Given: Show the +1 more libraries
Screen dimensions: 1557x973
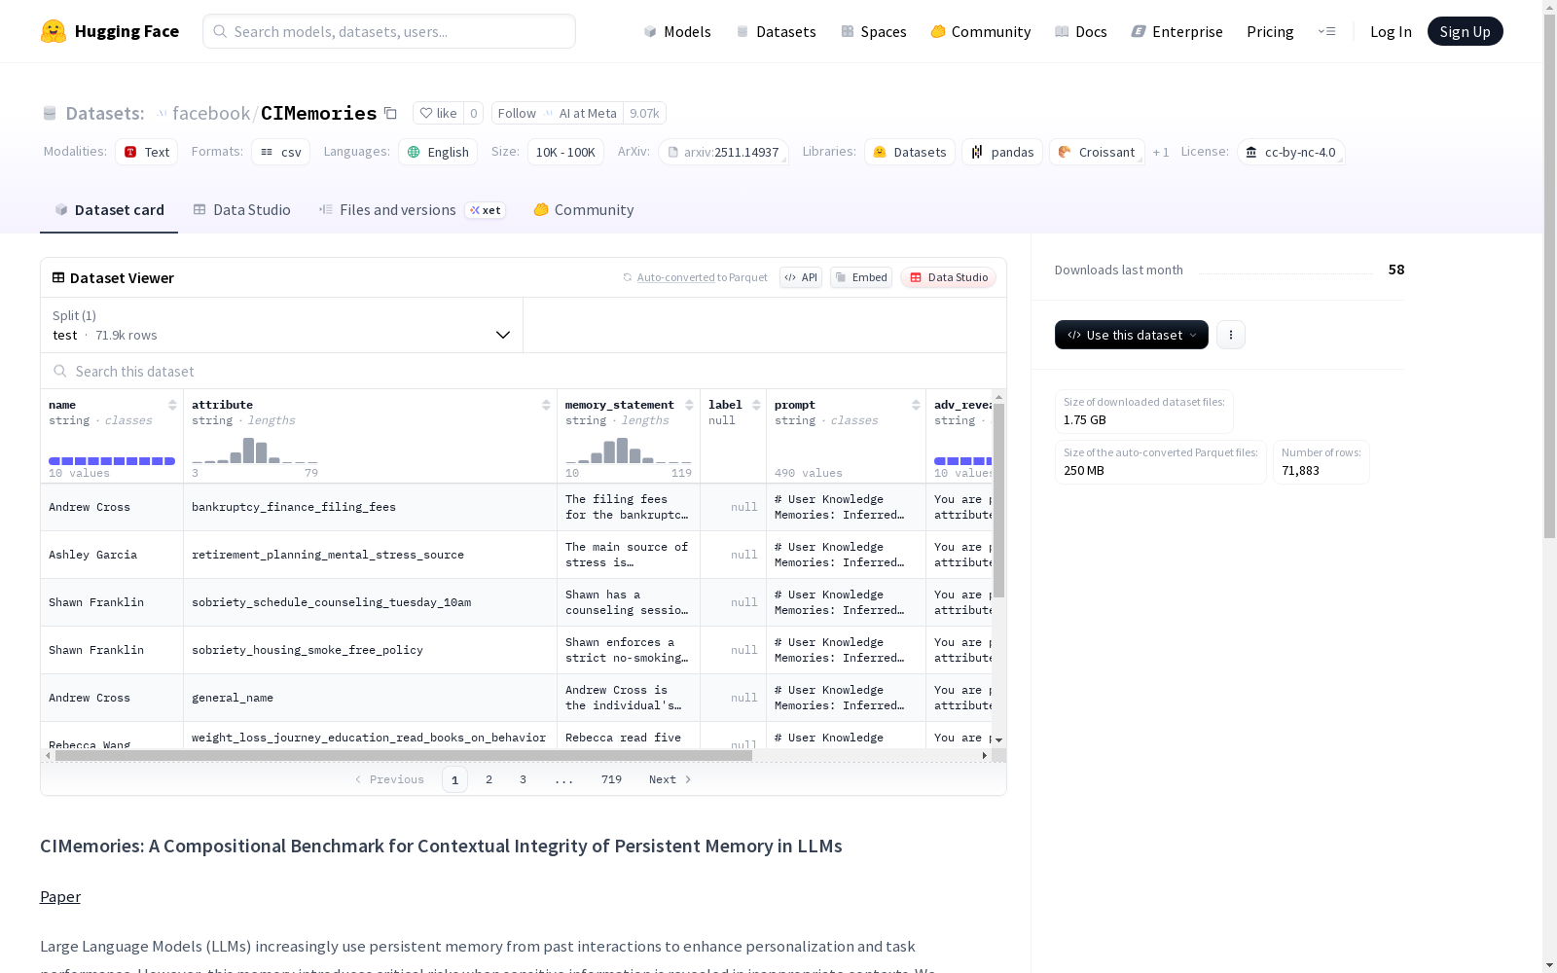Looking at the screenshot, I should pyautogui.click(x=1161, y=152).
